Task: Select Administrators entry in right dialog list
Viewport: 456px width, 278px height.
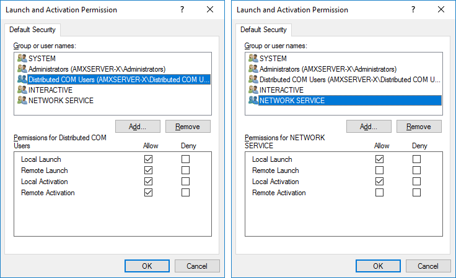Action: (x=328, y=69)
